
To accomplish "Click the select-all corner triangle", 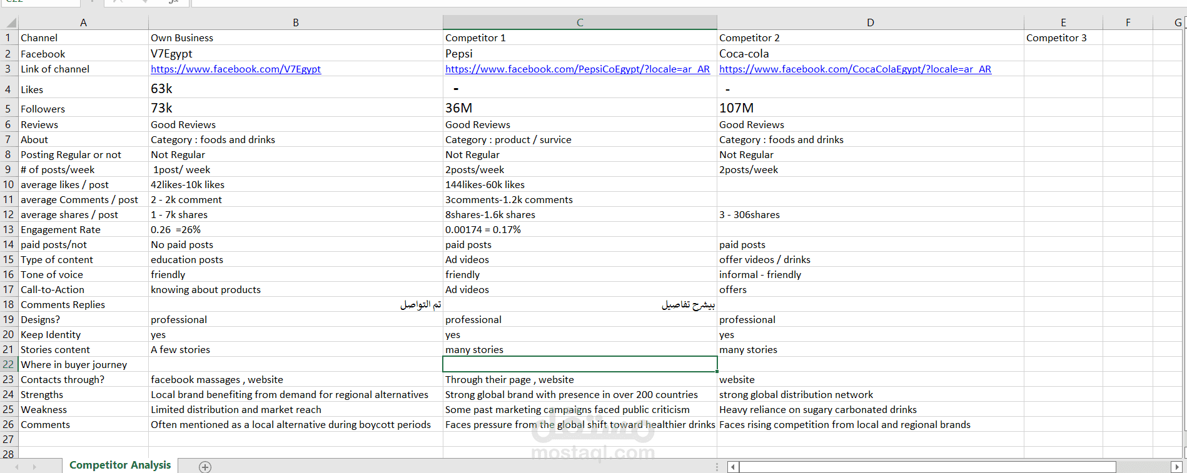I will pos(11,23).
